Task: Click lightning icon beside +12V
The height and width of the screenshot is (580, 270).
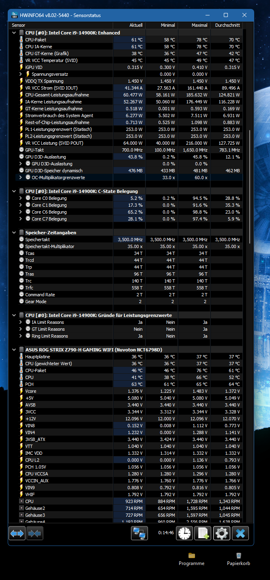Action: 21,419
